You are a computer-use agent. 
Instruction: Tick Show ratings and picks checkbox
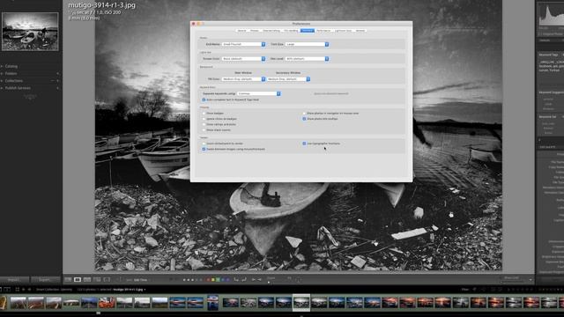204,124
